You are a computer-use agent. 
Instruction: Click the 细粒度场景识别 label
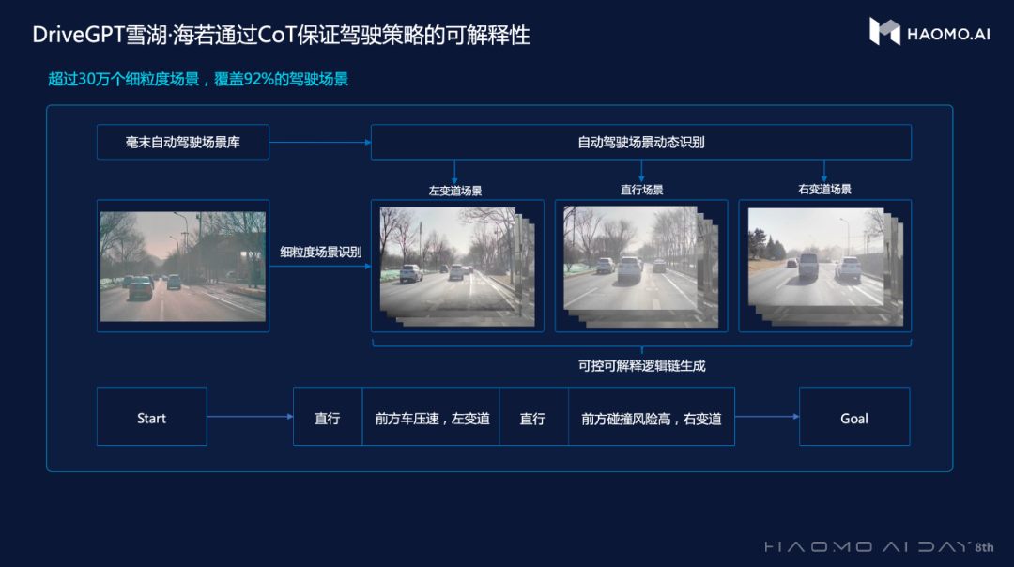[x=320, y=252]
